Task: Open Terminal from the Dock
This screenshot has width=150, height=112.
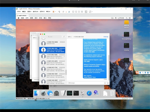Action: tap(76, 93)
